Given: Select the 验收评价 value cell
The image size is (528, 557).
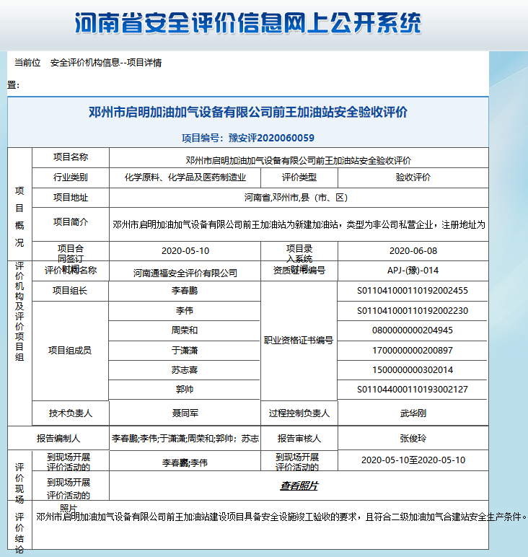Looking at the screenshot, I should coord(413,177).
